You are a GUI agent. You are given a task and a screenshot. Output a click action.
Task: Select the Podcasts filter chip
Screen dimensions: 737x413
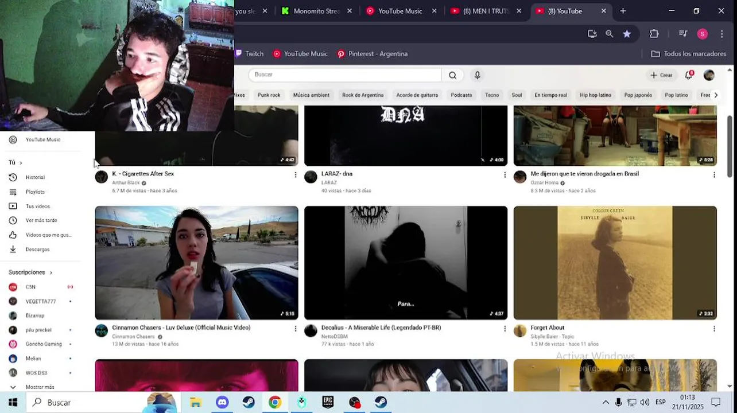click(x=461, y=95)
